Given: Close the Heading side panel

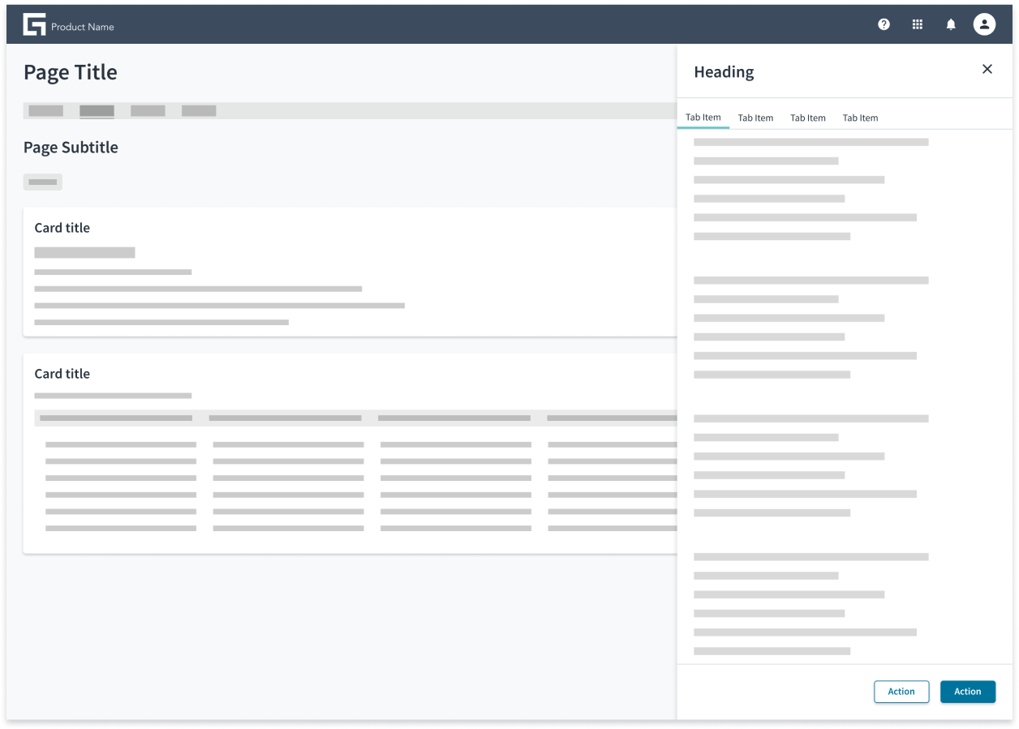Looking at the screenshot, I should (x=987, y=69).
